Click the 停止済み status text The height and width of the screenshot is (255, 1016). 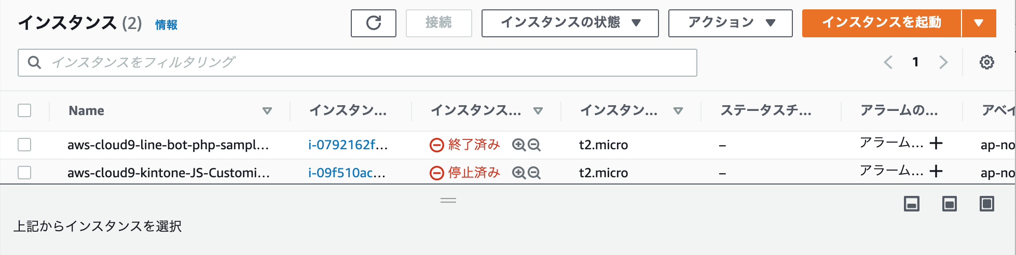click(474, 173)
